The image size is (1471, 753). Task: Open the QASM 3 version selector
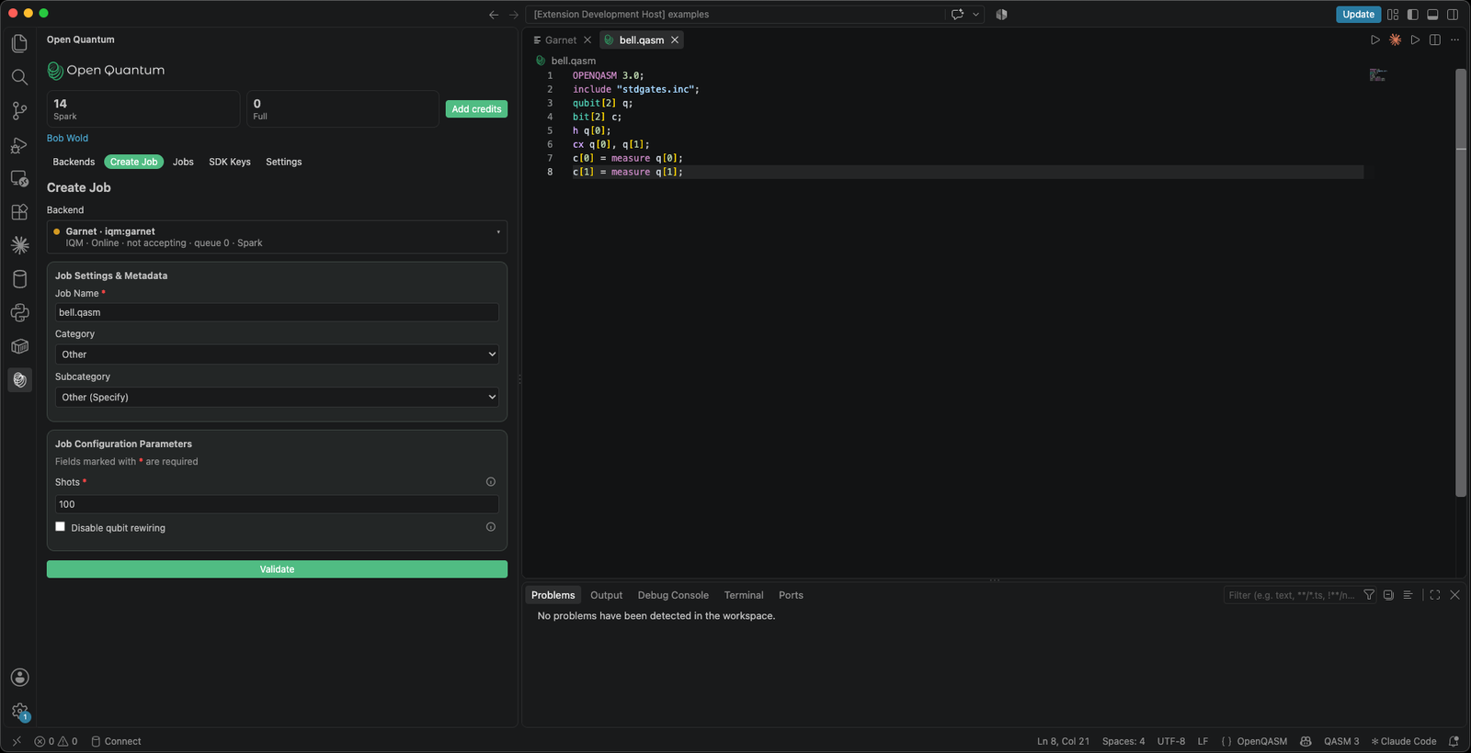1341,741
